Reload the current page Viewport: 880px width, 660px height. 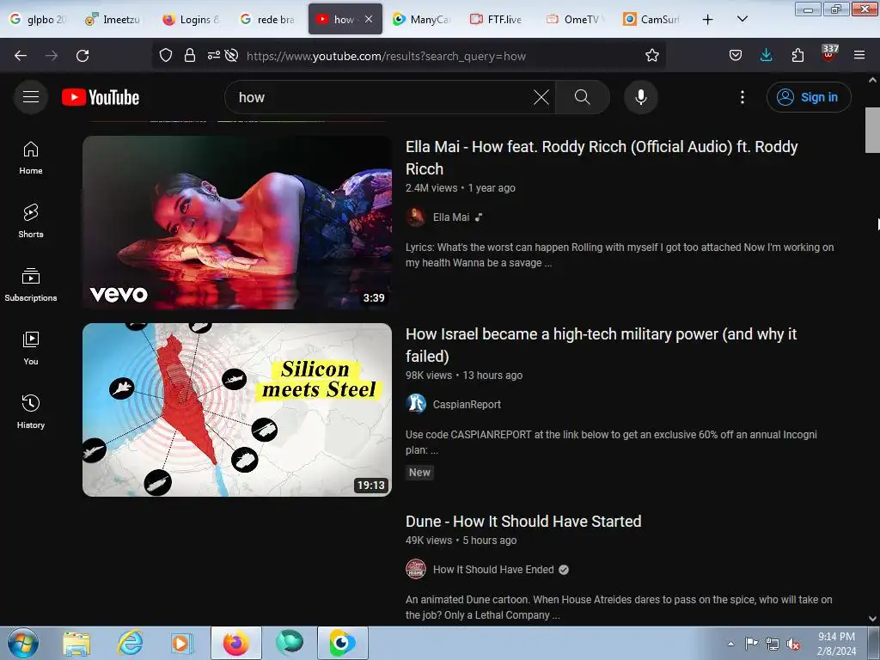coord(82,56)
